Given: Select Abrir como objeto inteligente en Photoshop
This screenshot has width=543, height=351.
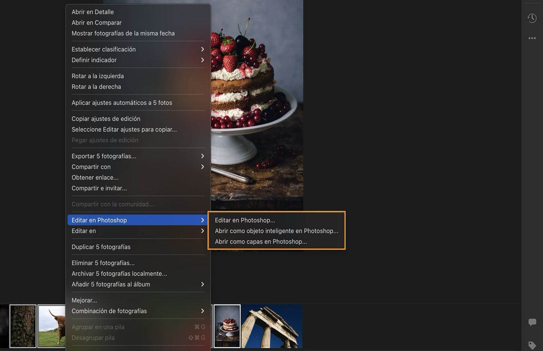Looking at the screenshot, I should 276,231.
